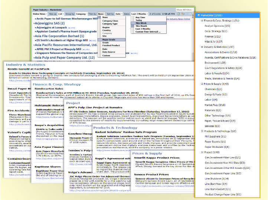Click 'Rondo-Ganahl at FachPack' heading
This screenshot has height=200, width=268.
[x=28, y=69]
